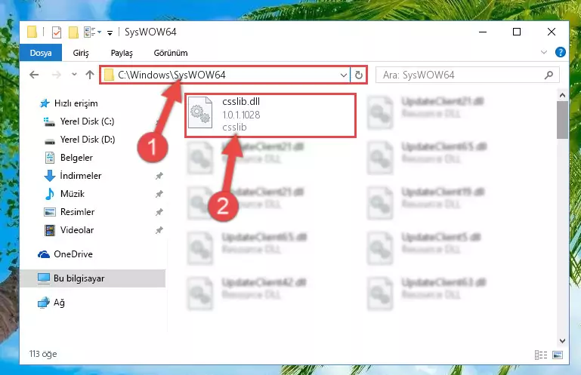This screenshot has height=375, width=581.
Task: Click the pin icon next to Müzik
Action: click(x=159, y=194)
